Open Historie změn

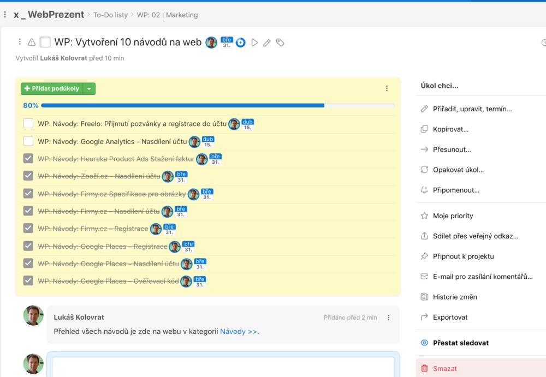[x=455, y=297]
